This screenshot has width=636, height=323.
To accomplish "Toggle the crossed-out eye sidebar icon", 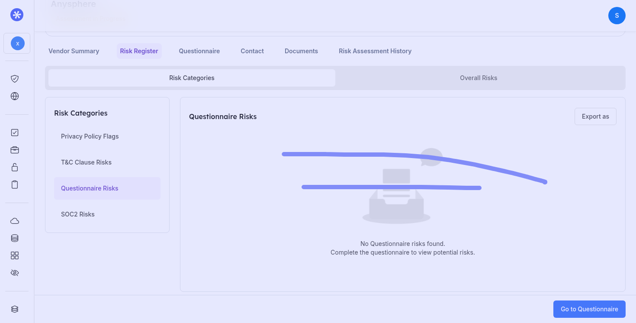I will click(15, 273).
